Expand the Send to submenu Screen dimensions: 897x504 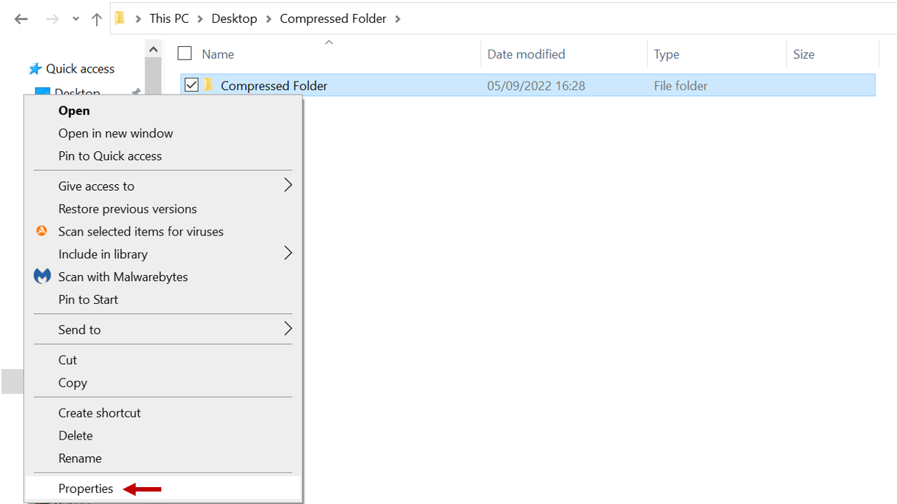click(x=163, y=330)
